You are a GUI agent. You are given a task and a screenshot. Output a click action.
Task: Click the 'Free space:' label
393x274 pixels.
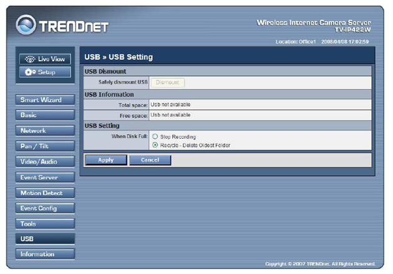(133, 116)
